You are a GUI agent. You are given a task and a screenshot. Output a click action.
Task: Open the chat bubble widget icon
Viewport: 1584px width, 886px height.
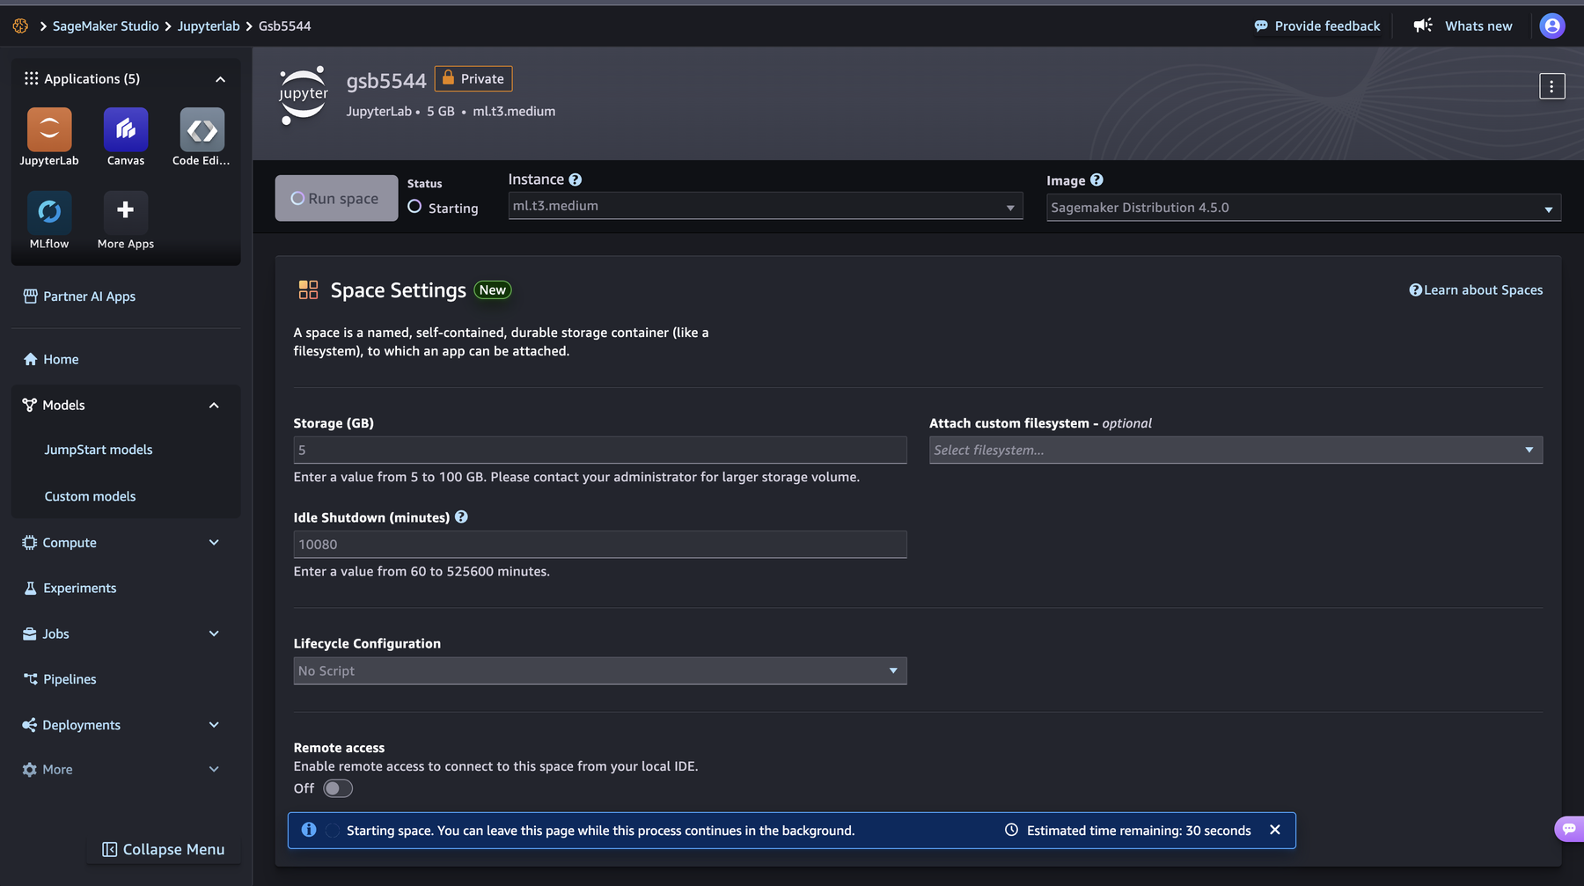(x=1569, y=829)
